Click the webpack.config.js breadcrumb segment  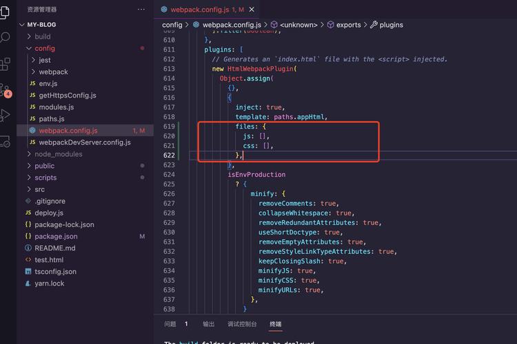pos(232,25)
